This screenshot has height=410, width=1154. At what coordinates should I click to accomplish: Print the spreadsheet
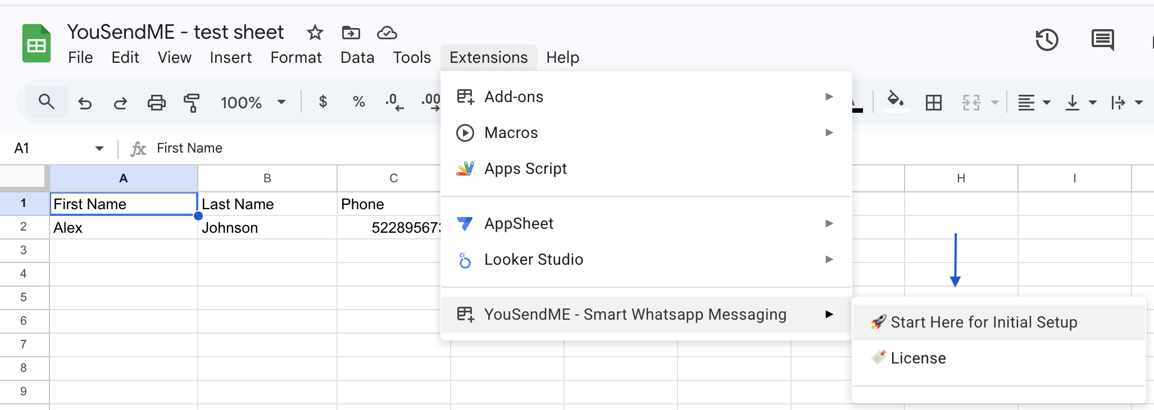[156, 103]
